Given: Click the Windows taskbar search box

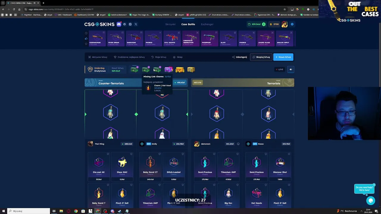Looking at the screenshot, I should (x=29, y=211).
